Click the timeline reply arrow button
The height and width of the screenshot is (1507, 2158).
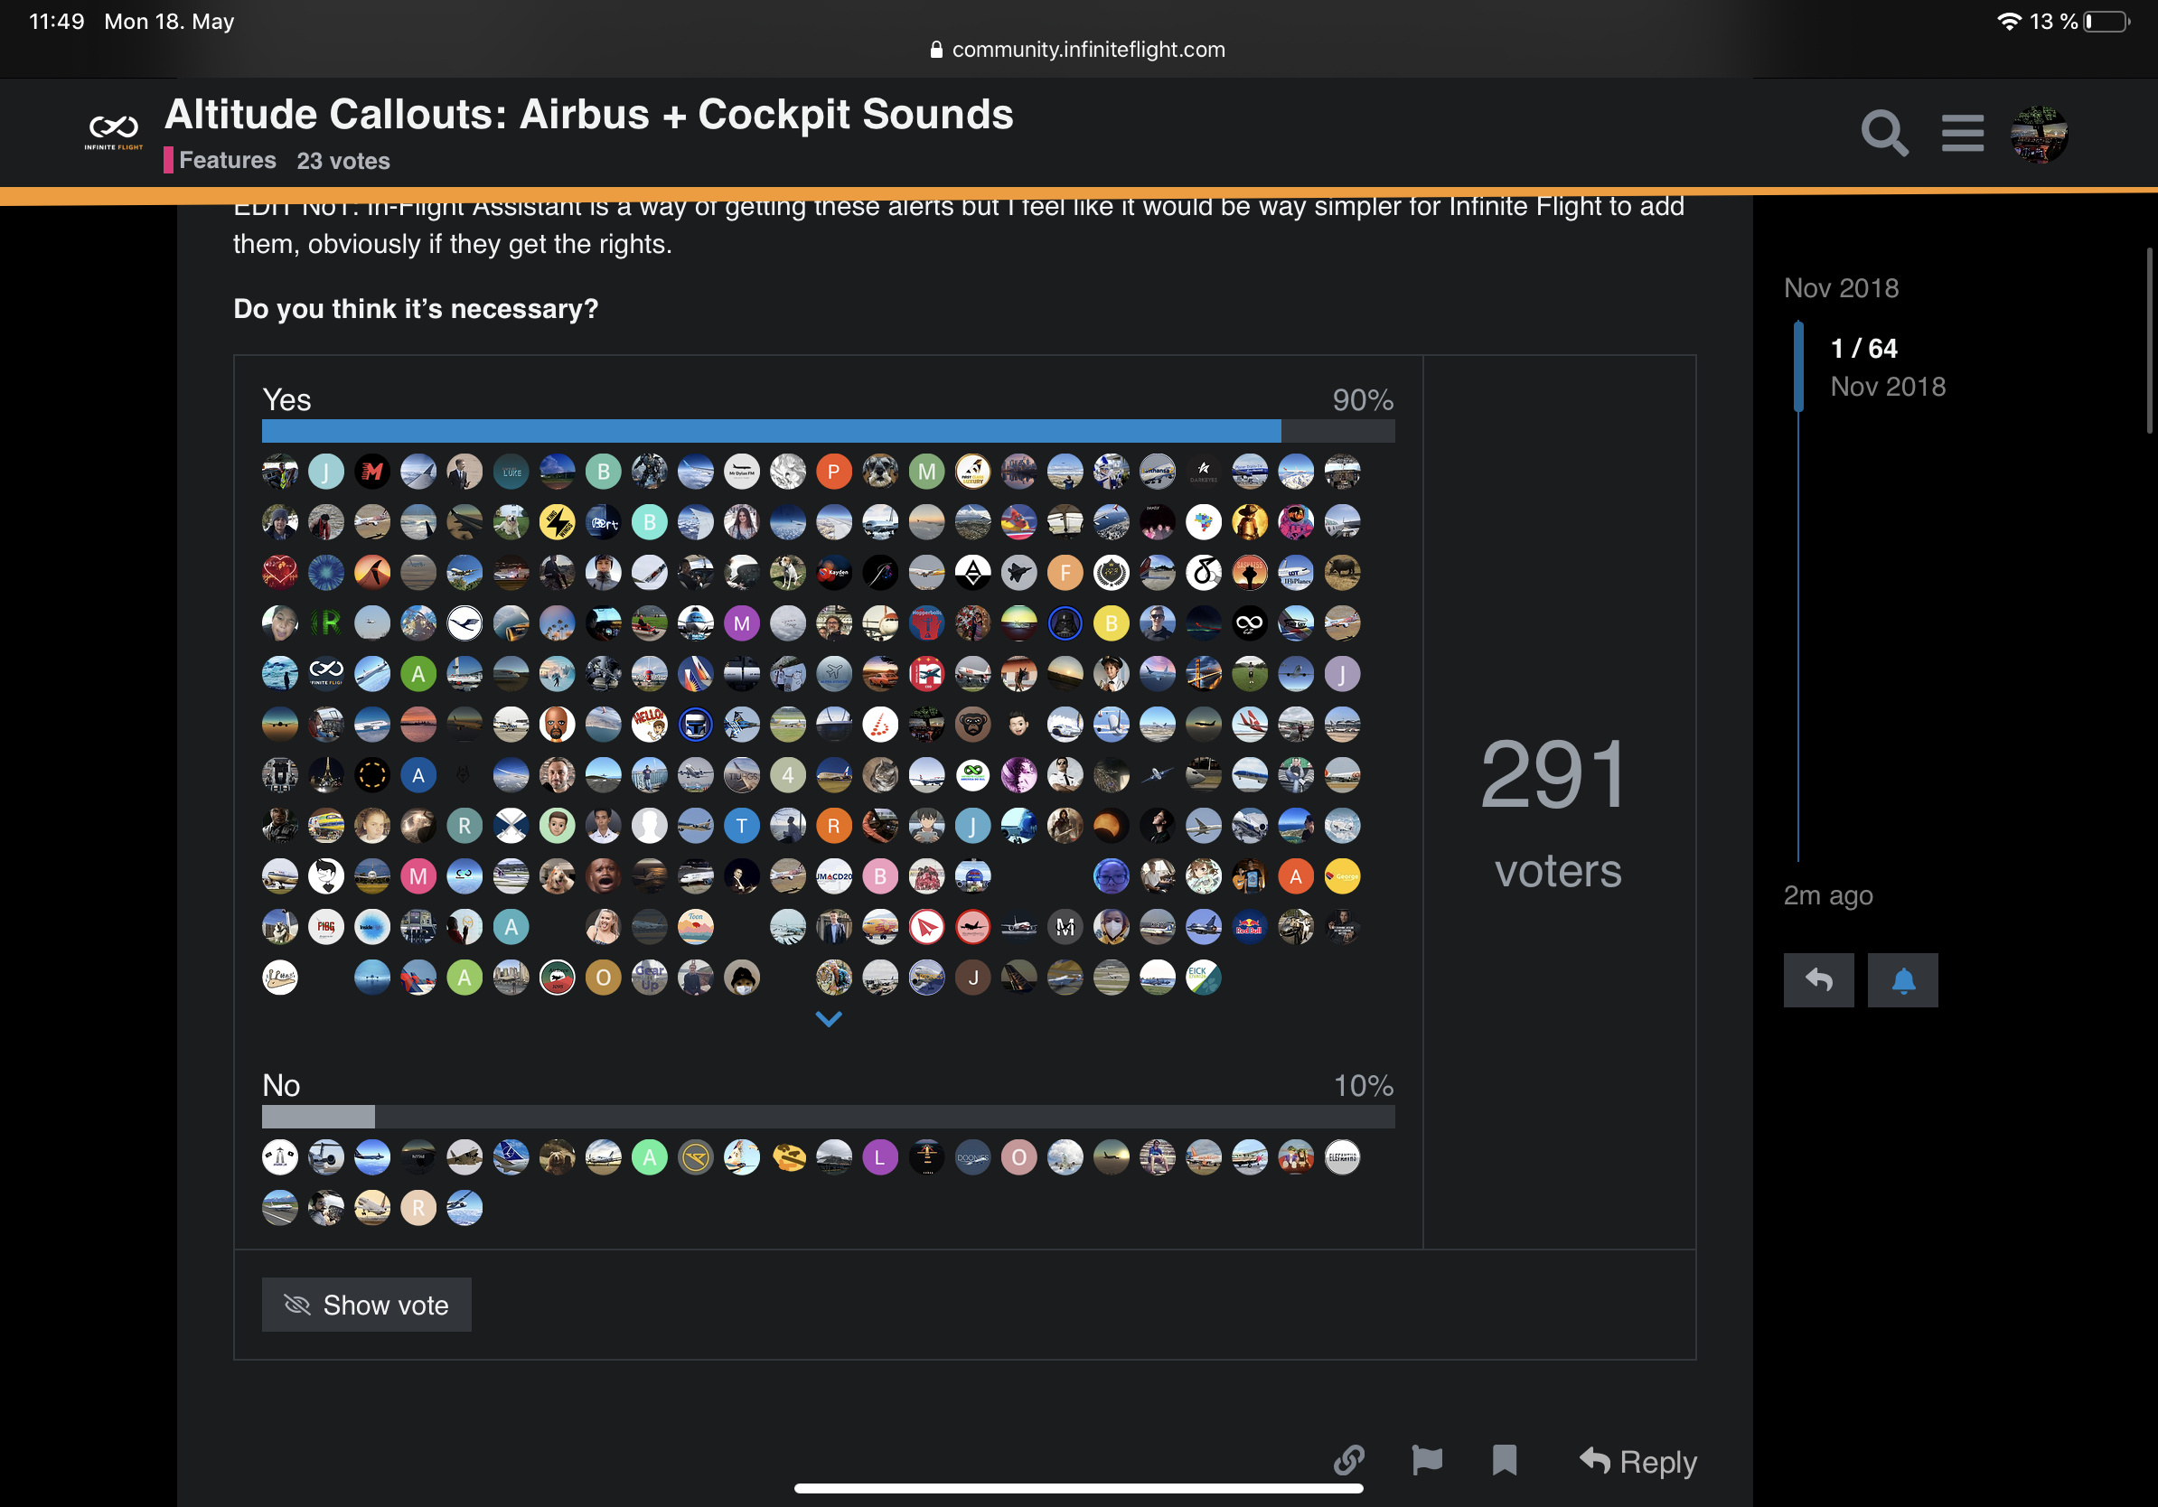tap(1817, 980)
